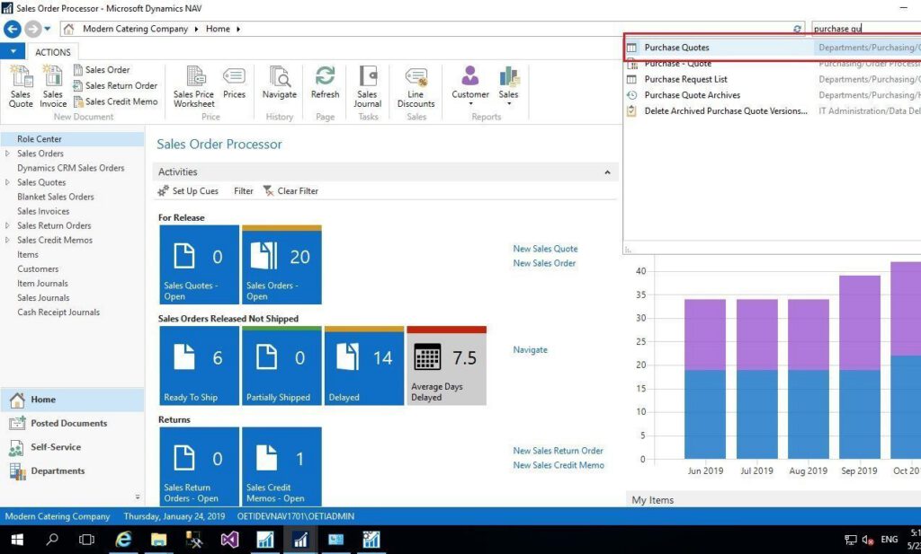Open Blanket Sales Orders list
Image resolution: width=921 pixels, height=554 pixels.
click(x=55, y=197)
